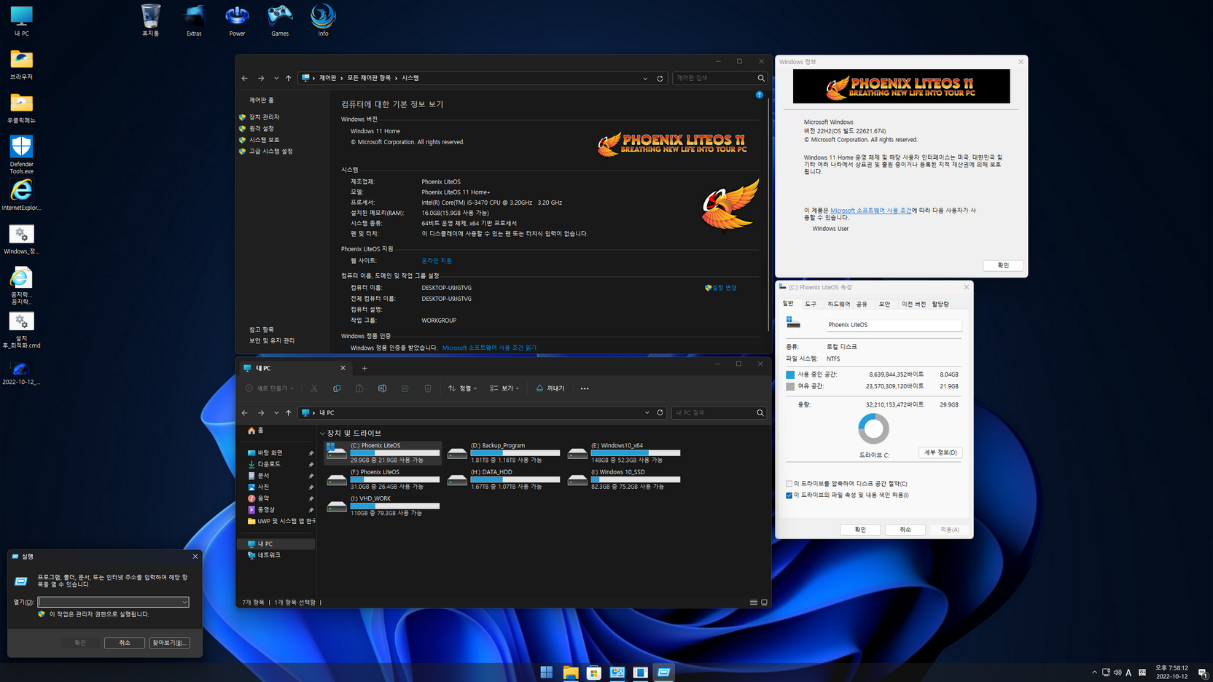Click the Paste icon in 내 PC toolbar
The image size is (1213, 682).
359,388
